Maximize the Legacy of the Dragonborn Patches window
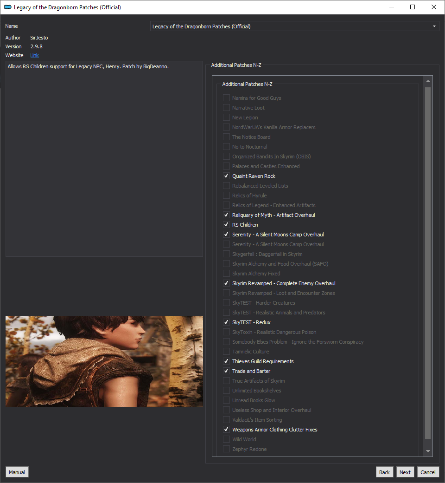 tap(413, 7)
